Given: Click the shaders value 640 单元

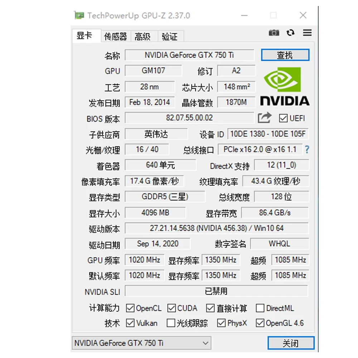Looking at the screenshot, I should [160, 165].
